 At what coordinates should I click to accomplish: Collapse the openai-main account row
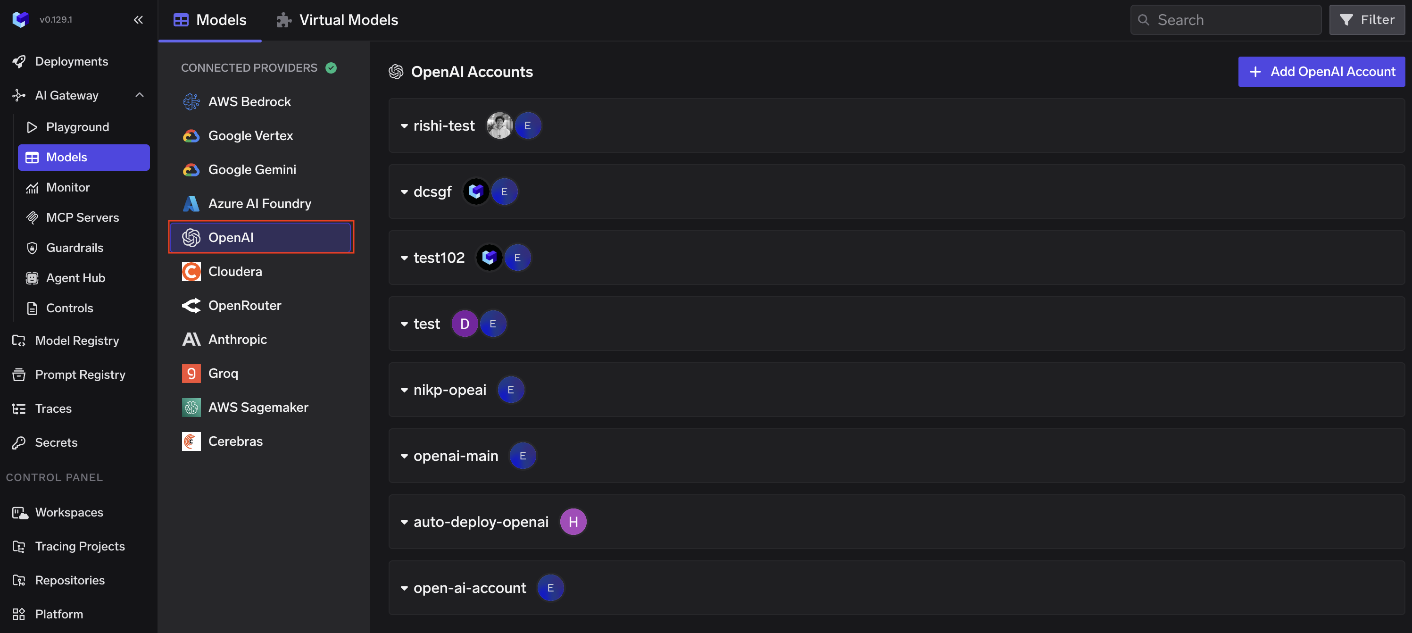(x=404, y=456)
